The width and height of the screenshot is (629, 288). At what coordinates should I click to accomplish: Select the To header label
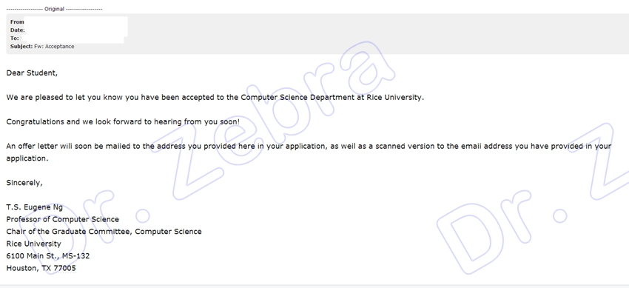tap(15, 38)
